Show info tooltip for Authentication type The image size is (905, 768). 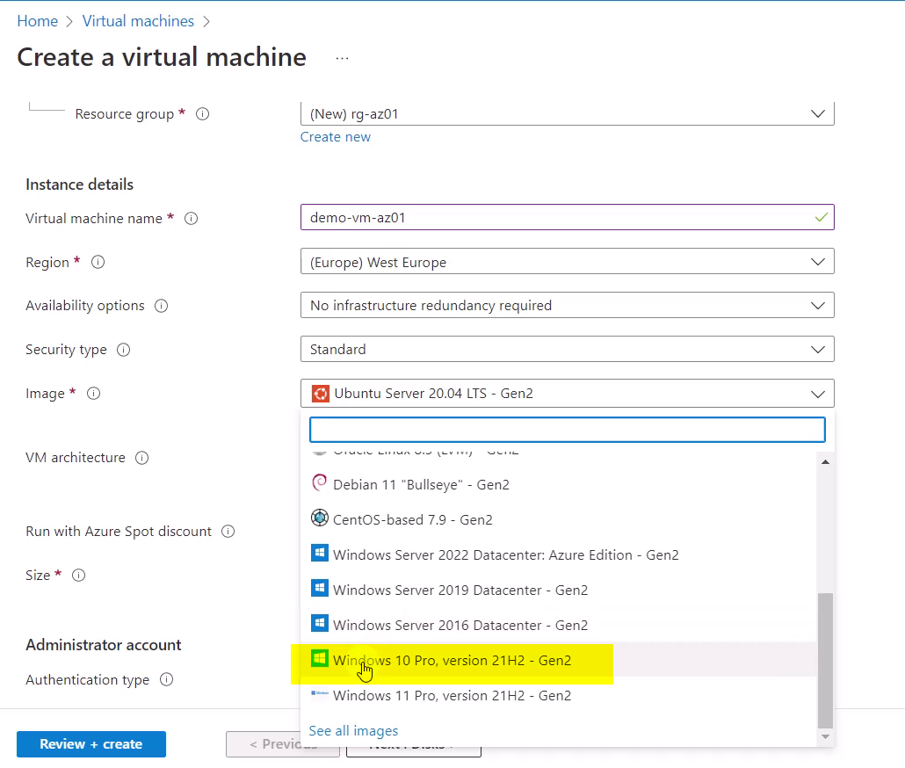click(166, 680)
